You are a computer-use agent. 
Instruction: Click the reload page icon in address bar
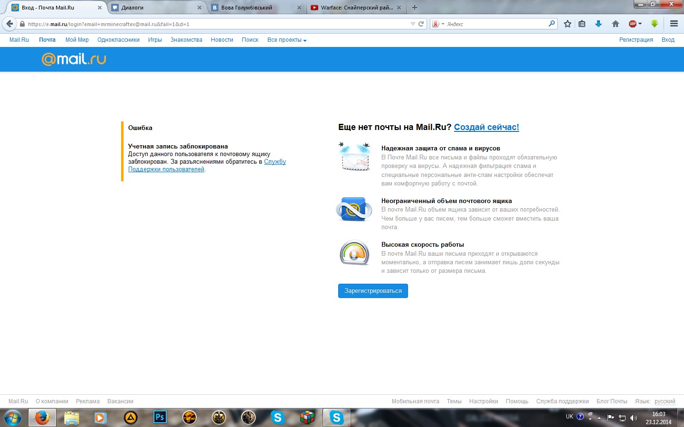click(x=421, y=24)
